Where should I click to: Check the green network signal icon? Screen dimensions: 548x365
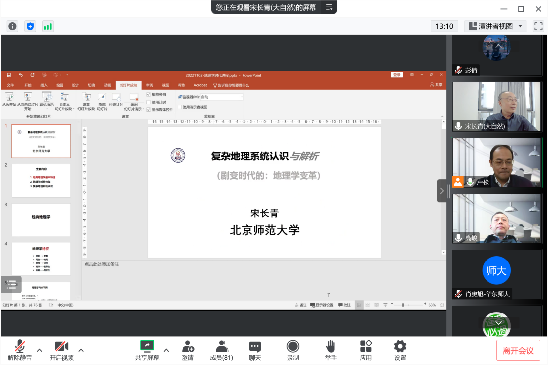coord(48,26)
